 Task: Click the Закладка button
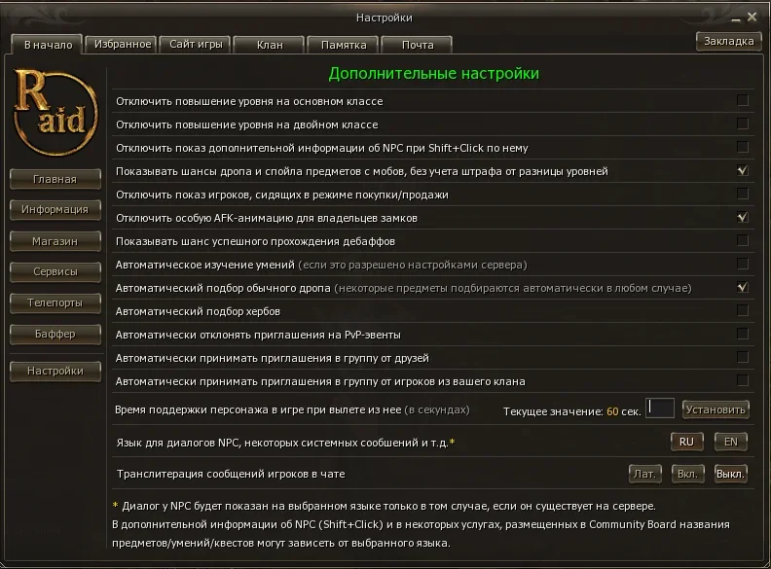729,41
